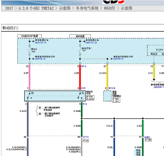Click switch contact A symbol
Viewport: 164px width, 156px height.
[83, 93]
